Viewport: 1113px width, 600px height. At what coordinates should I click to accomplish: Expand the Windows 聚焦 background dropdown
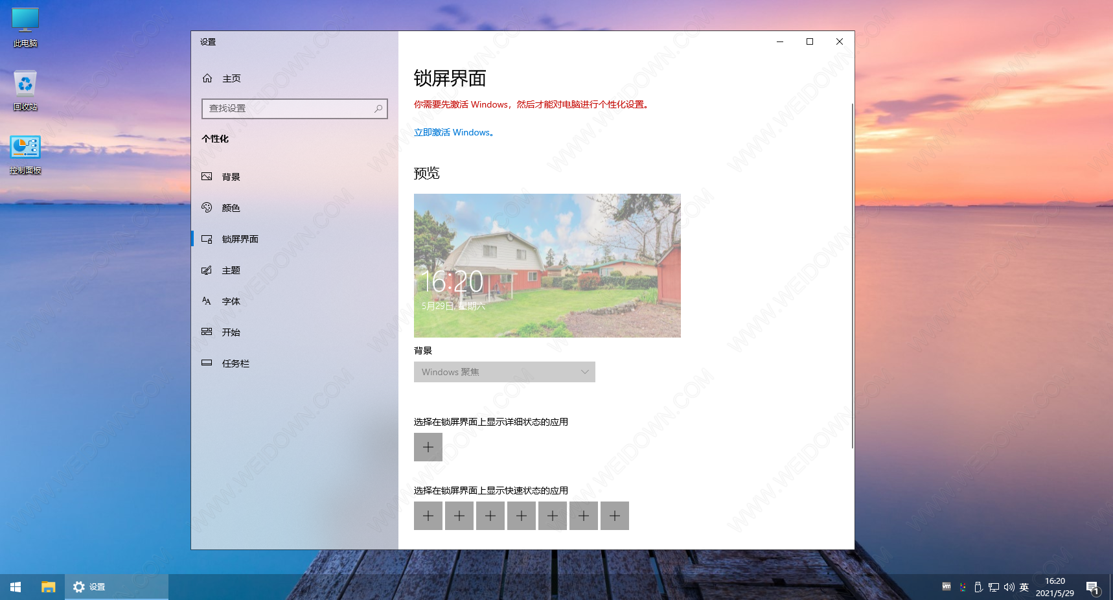pyautogui.click(x=505, y=372)
